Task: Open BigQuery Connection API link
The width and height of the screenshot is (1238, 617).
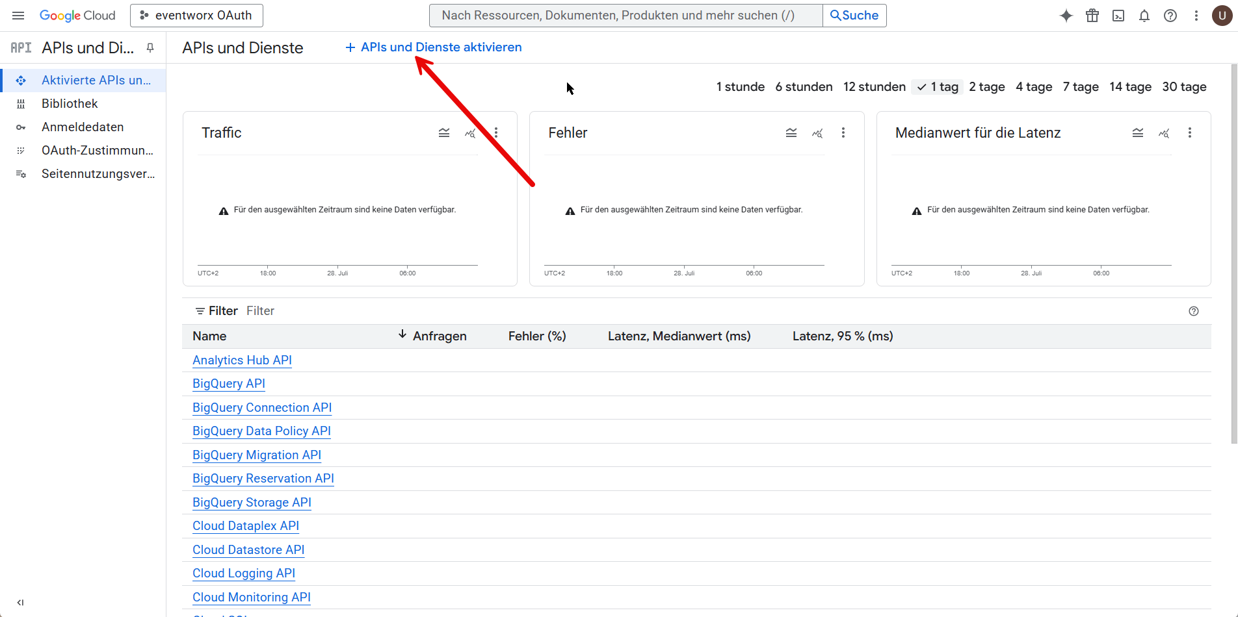Action: (x=262, y=408)
